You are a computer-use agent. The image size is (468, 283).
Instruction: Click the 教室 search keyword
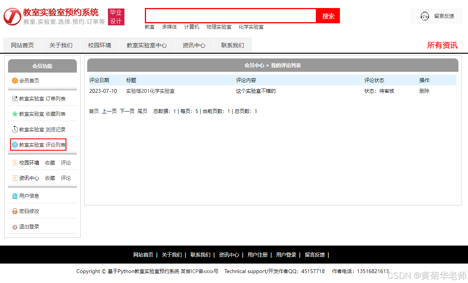click(149, 27)
